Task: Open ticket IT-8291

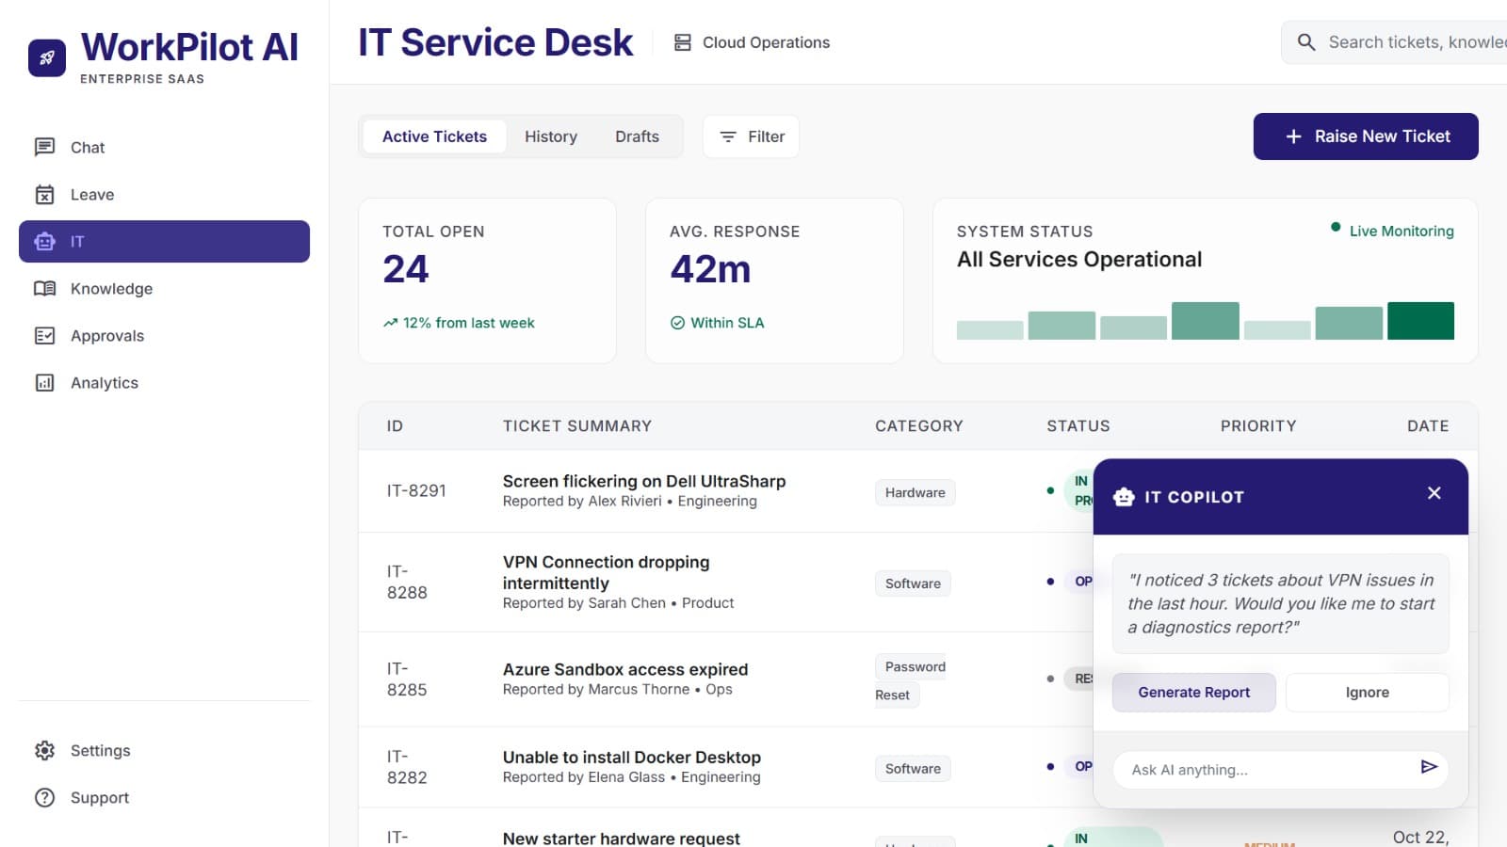Action: (x=416, y=490)
